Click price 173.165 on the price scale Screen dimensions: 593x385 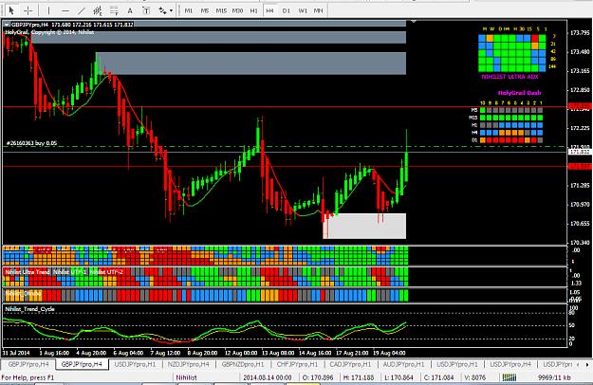click(580, 71)
